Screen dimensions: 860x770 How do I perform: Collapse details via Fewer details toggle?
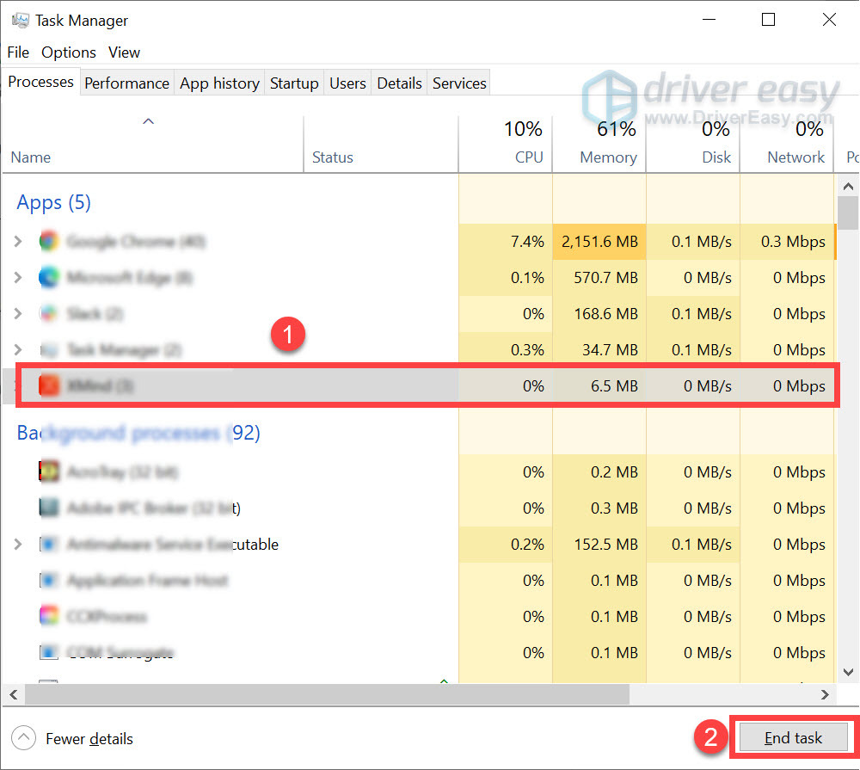point(71,738)
